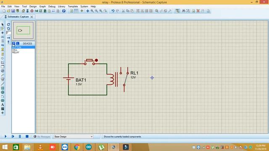Zoom in on the schematic
The height and width of the screenshot is (151, 269).
point(92,11)
